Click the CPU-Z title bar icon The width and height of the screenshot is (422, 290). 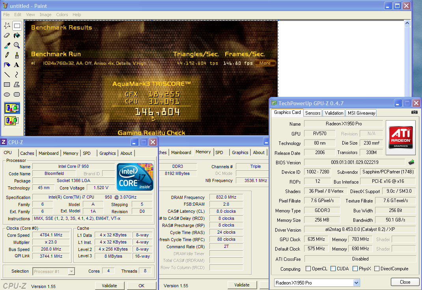(x=4, y=142)
